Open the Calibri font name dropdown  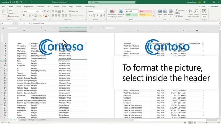point(37,11)
